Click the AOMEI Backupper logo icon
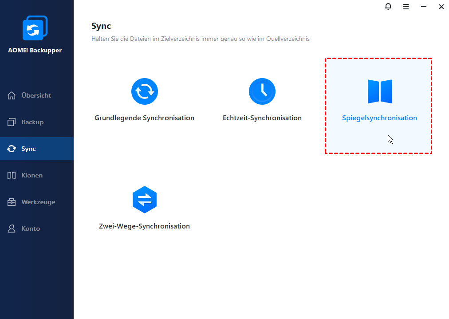Screen dimensions: 449x319 point(35,28)
